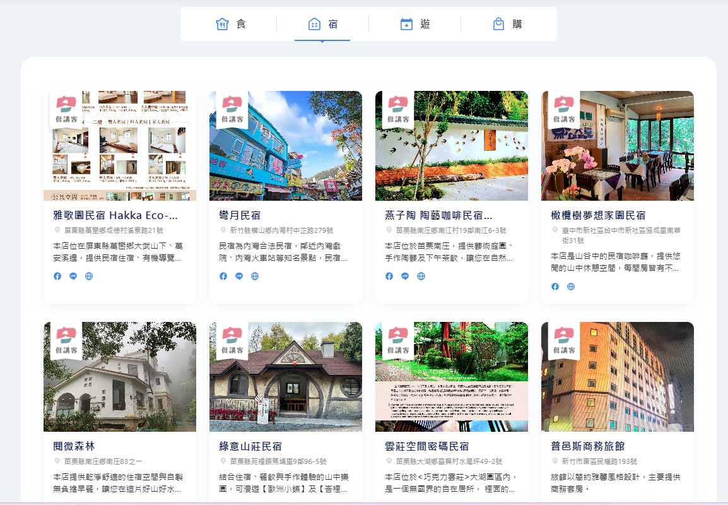Screen dimensions: 728x505
Task: Open website globe icon for 燕子陶 陶藝咖啡民宿
Action: point(421,276)
